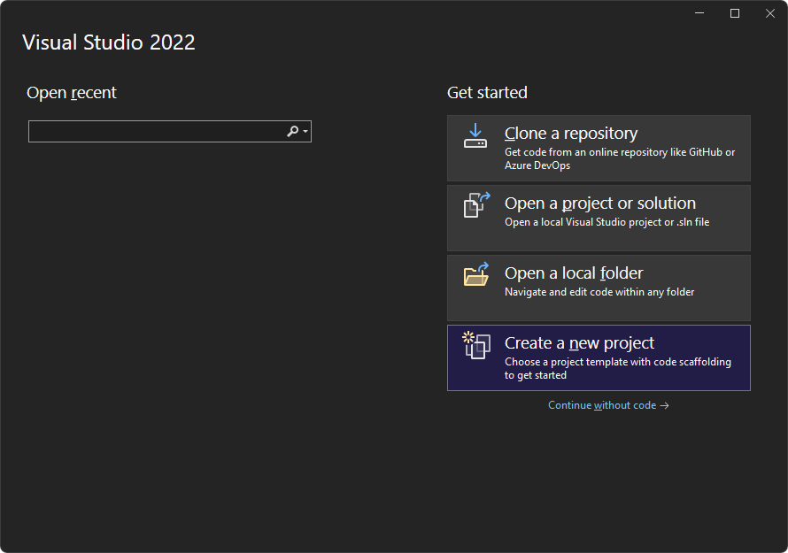
Task: Maximize the Visual Studio start window
Action: coord(734,13)
